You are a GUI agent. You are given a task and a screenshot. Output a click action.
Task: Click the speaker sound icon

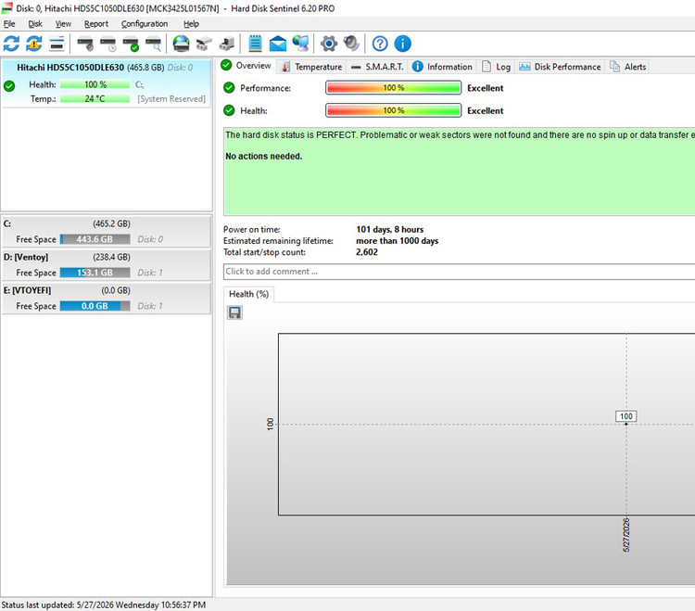pyautogui.click(x=351, y=44)
